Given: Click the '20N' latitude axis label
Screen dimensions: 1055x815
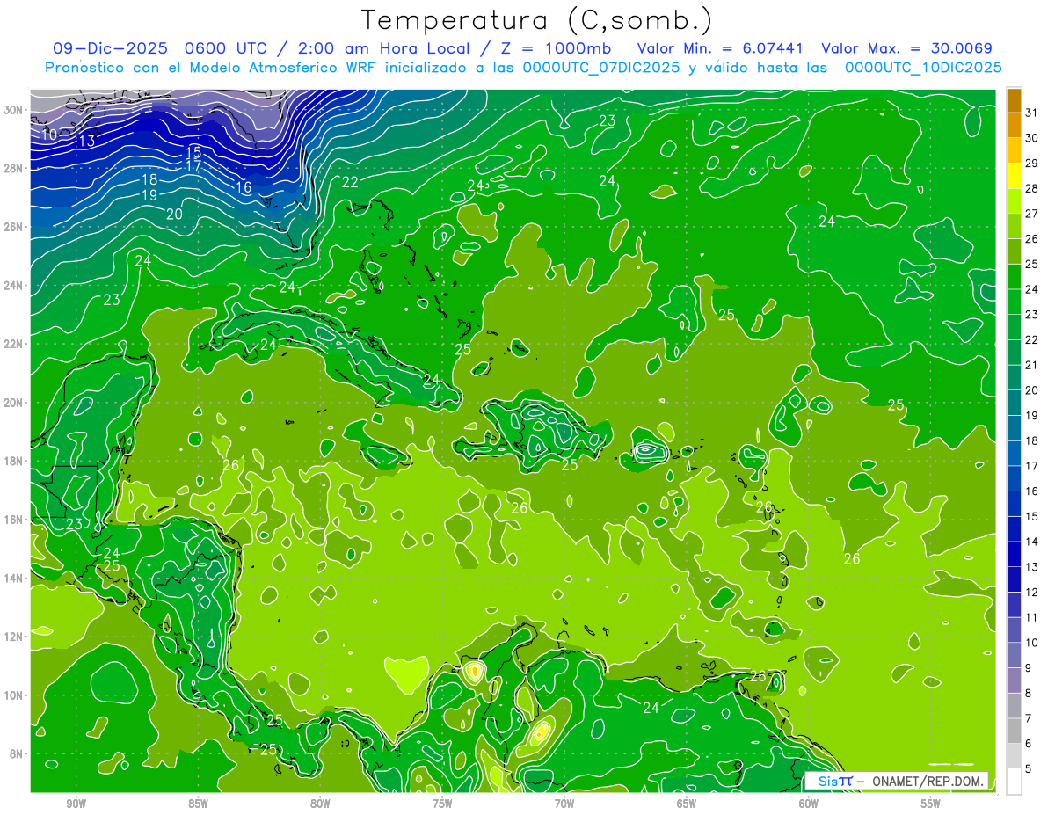Looking at the screenshot, I should (x=14, y=403).
